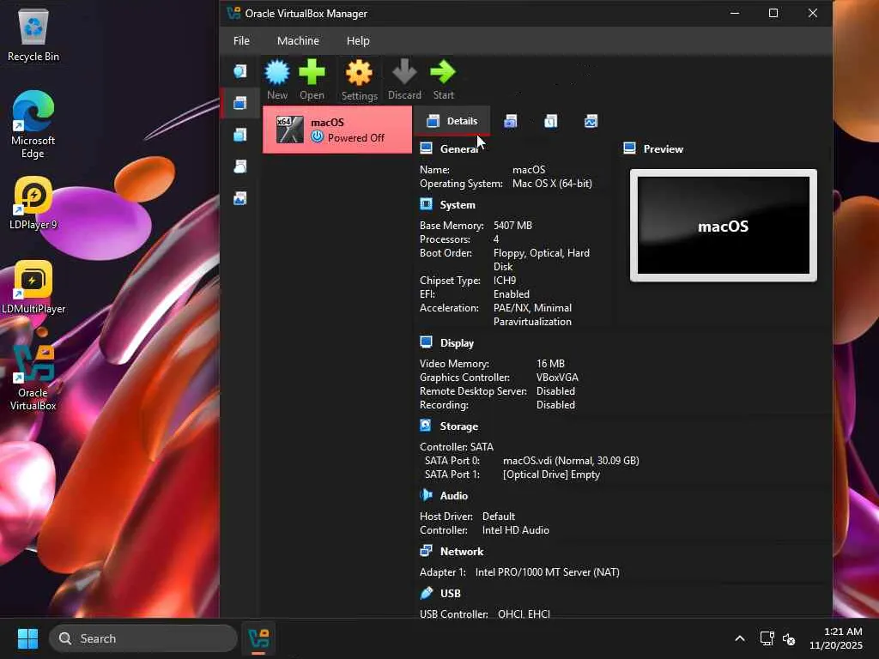The height and width of the screenshot is (659, 879).
Task: Start the VM with green arrow
Action: [x=443, y=72]
